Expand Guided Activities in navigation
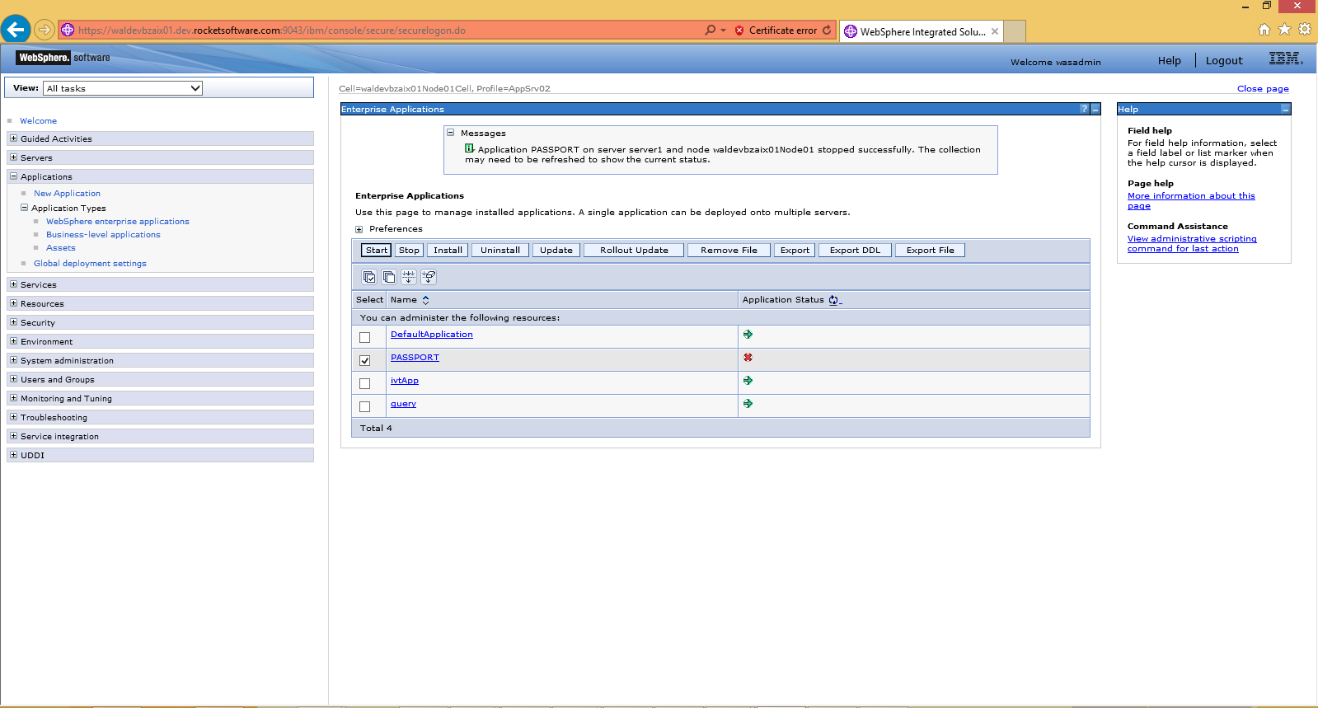1318x708 pixels. [x=13, y=138]
